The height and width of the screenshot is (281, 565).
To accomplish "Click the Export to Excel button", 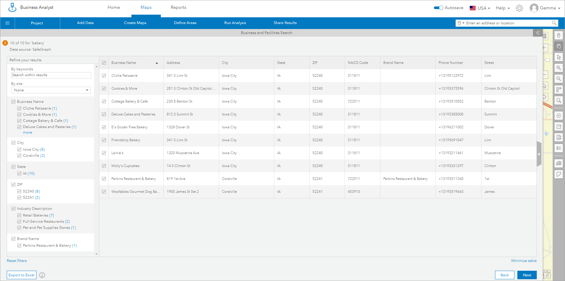I will [x=21, y=275].
